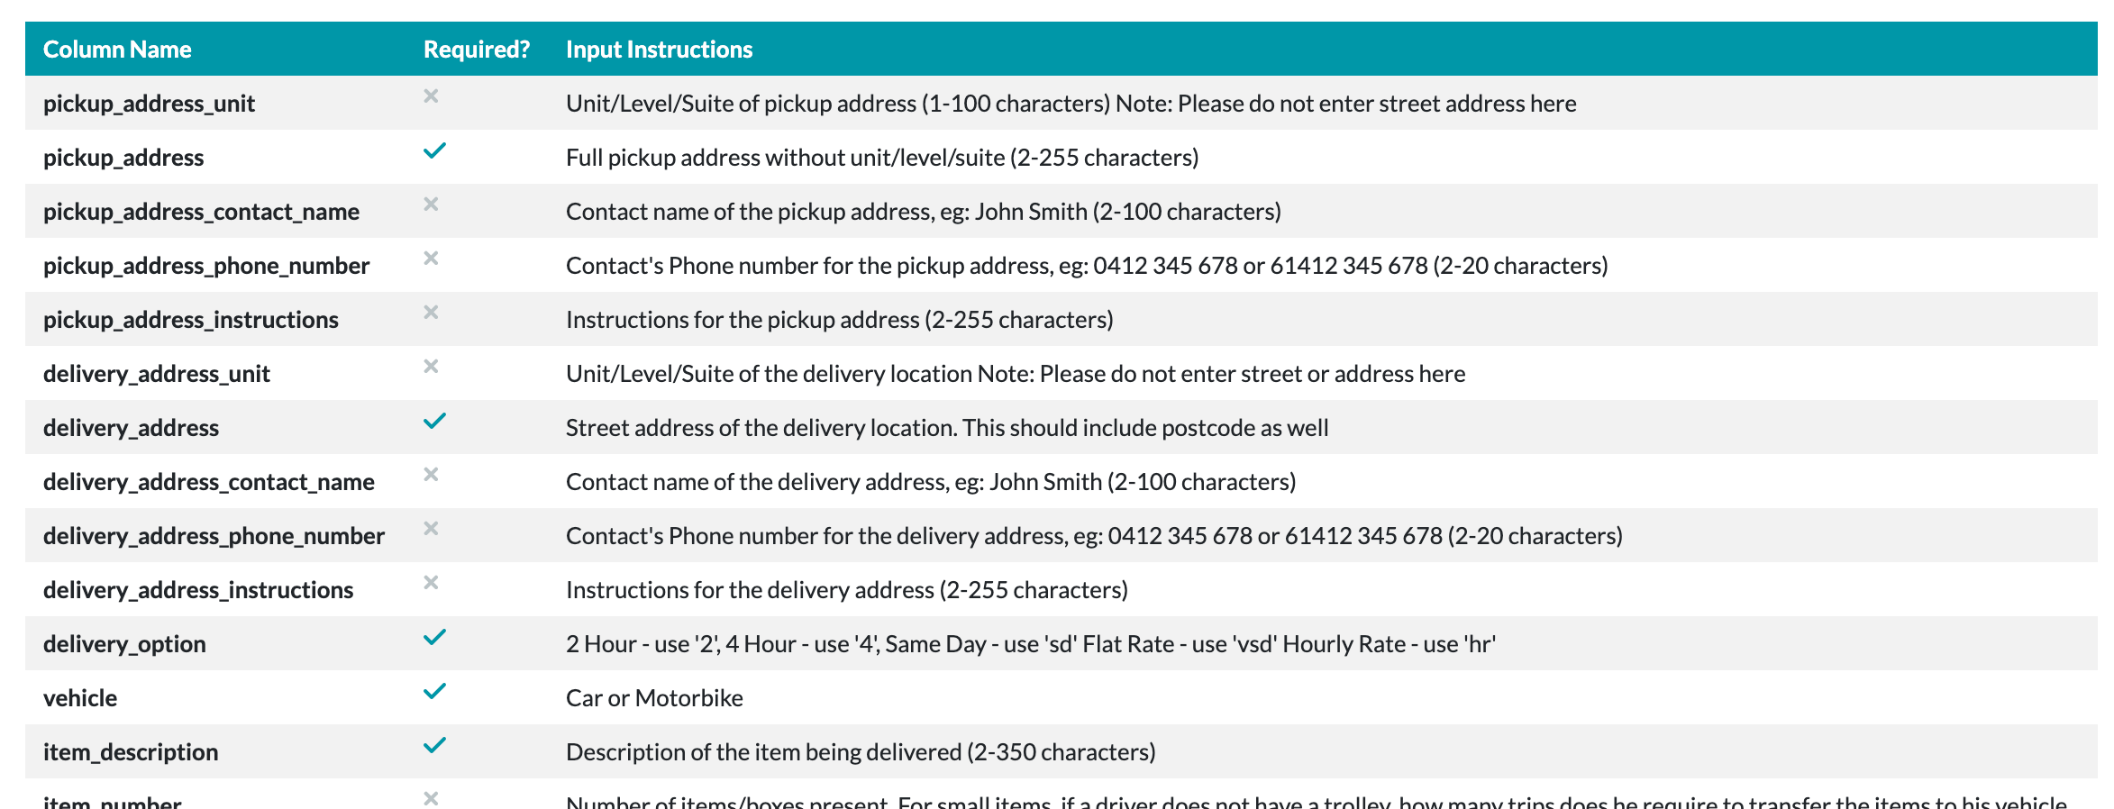This screenshot has width=2114, height=809.
Task: Click the cross icon for pickup_address_unit
Action: coord(431,95)
